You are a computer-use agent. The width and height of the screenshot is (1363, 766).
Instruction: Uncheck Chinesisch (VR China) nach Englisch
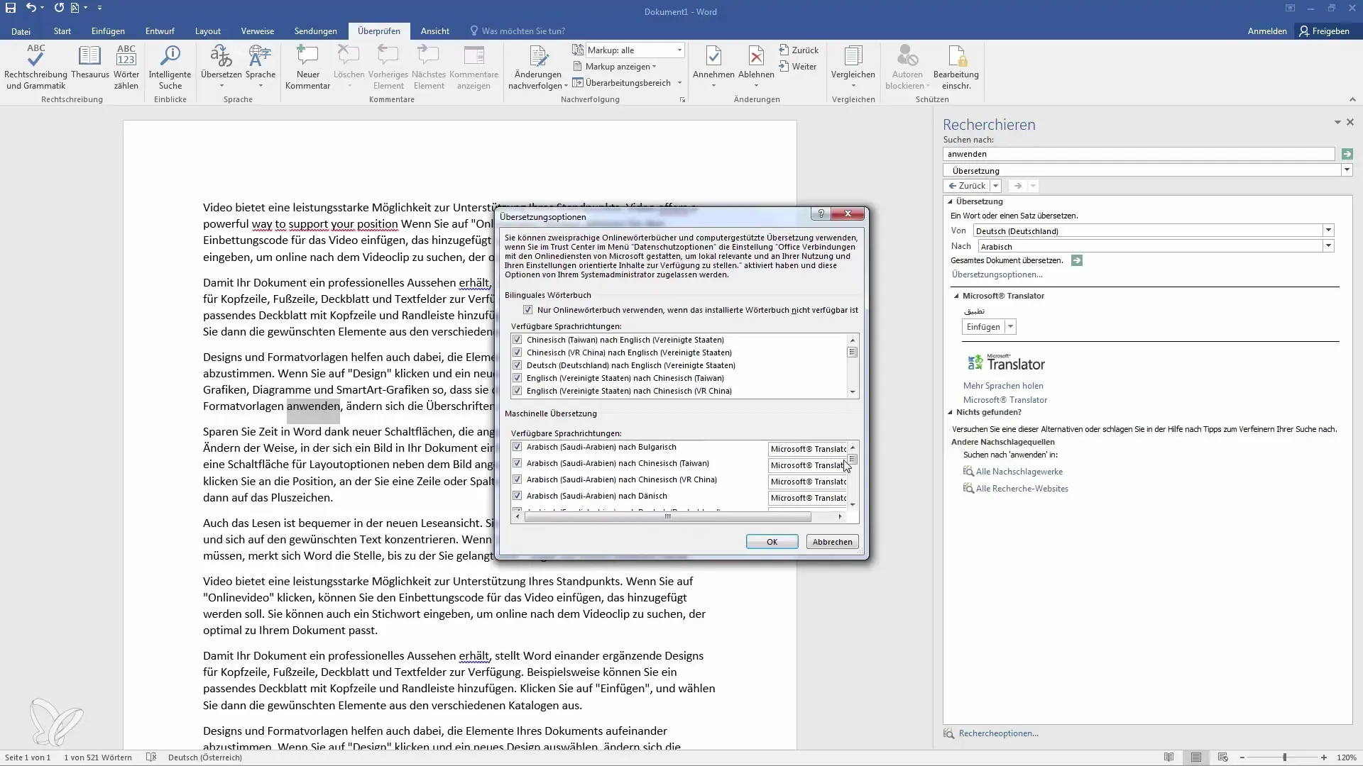click(517, 353)
